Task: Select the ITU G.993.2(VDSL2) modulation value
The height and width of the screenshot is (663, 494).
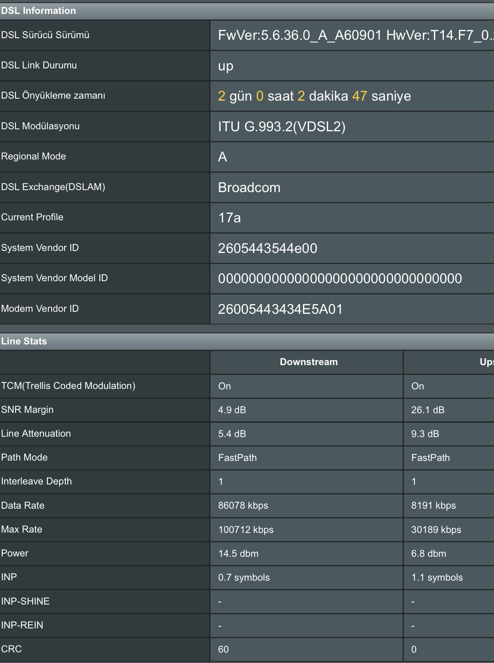Action: click(x=282, y=126)
